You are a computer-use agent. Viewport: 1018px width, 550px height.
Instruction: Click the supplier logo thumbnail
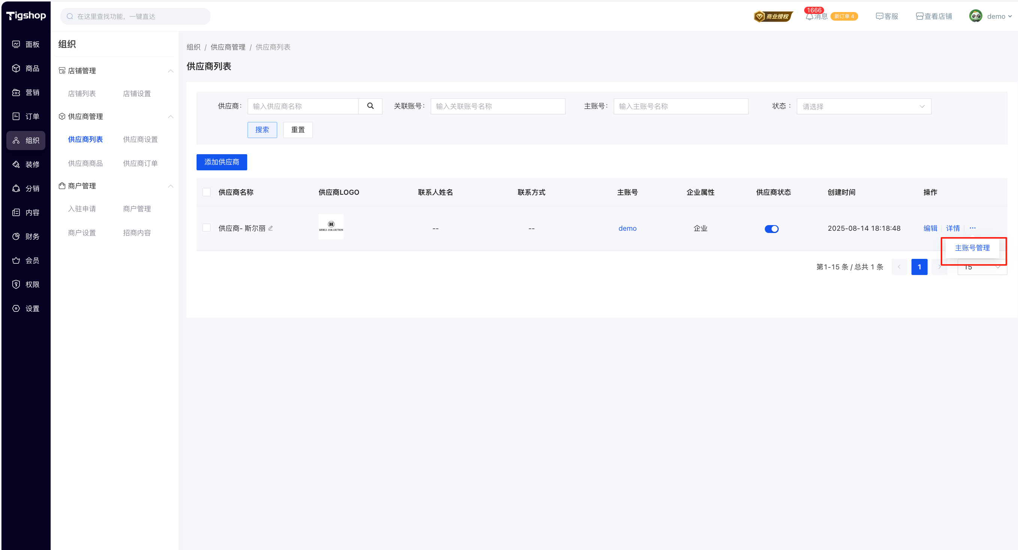click(x=331, y=227)
